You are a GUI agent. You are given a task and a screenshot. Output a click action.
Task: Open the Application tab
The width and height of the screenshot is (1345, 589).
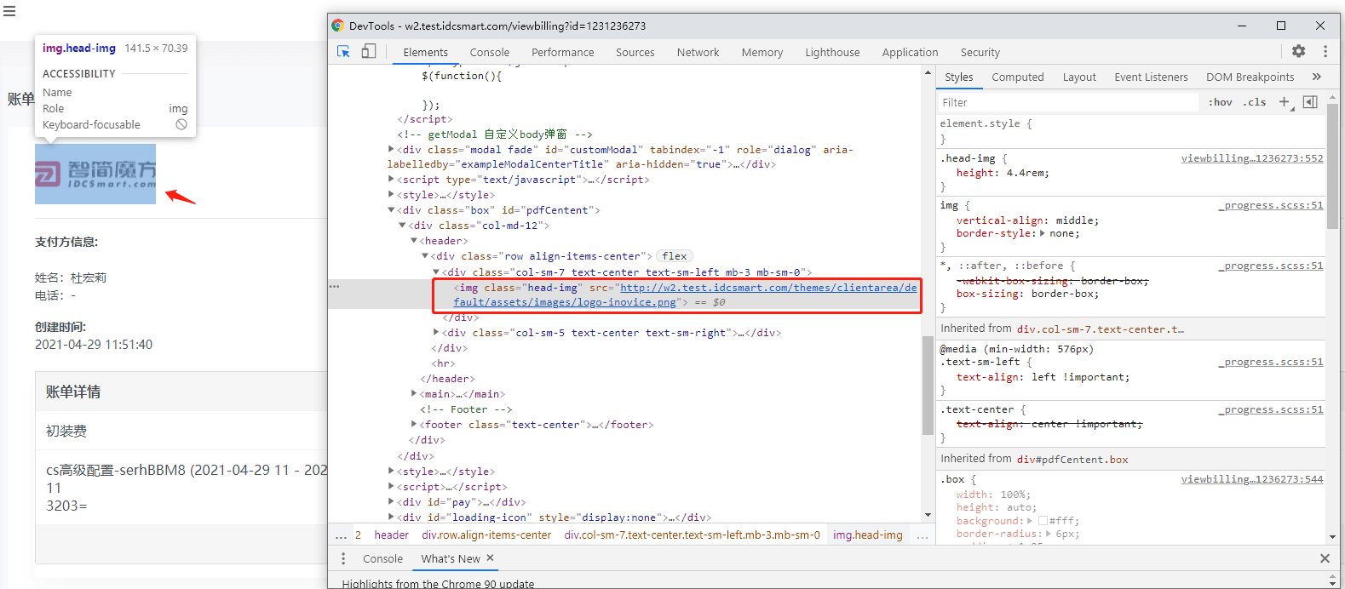pyautogui.click(x=910, y=52)
